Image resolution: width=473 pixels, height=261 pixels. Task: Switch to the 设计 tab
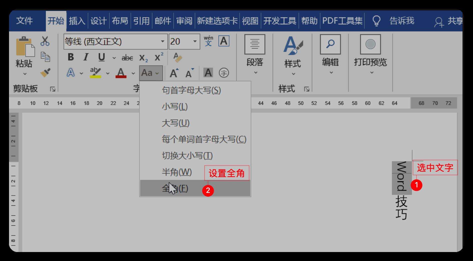[99, 21]
